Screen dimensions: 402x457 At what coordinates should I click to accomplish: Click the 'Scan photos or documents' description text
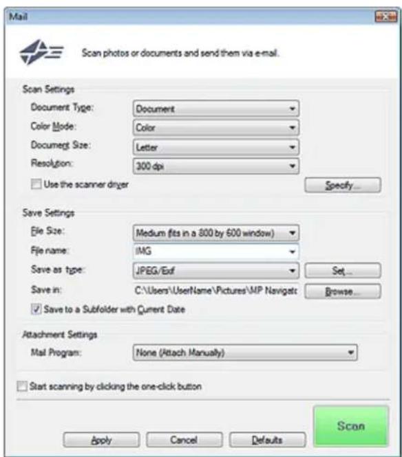tap(180, 53)
